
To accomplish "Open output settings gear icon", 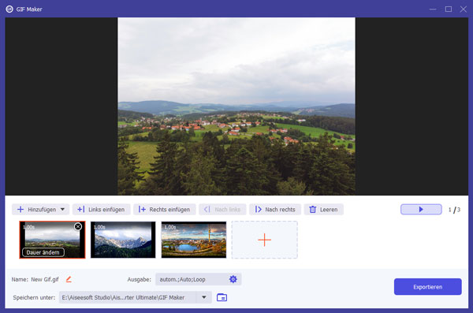I will click(233, 279).
